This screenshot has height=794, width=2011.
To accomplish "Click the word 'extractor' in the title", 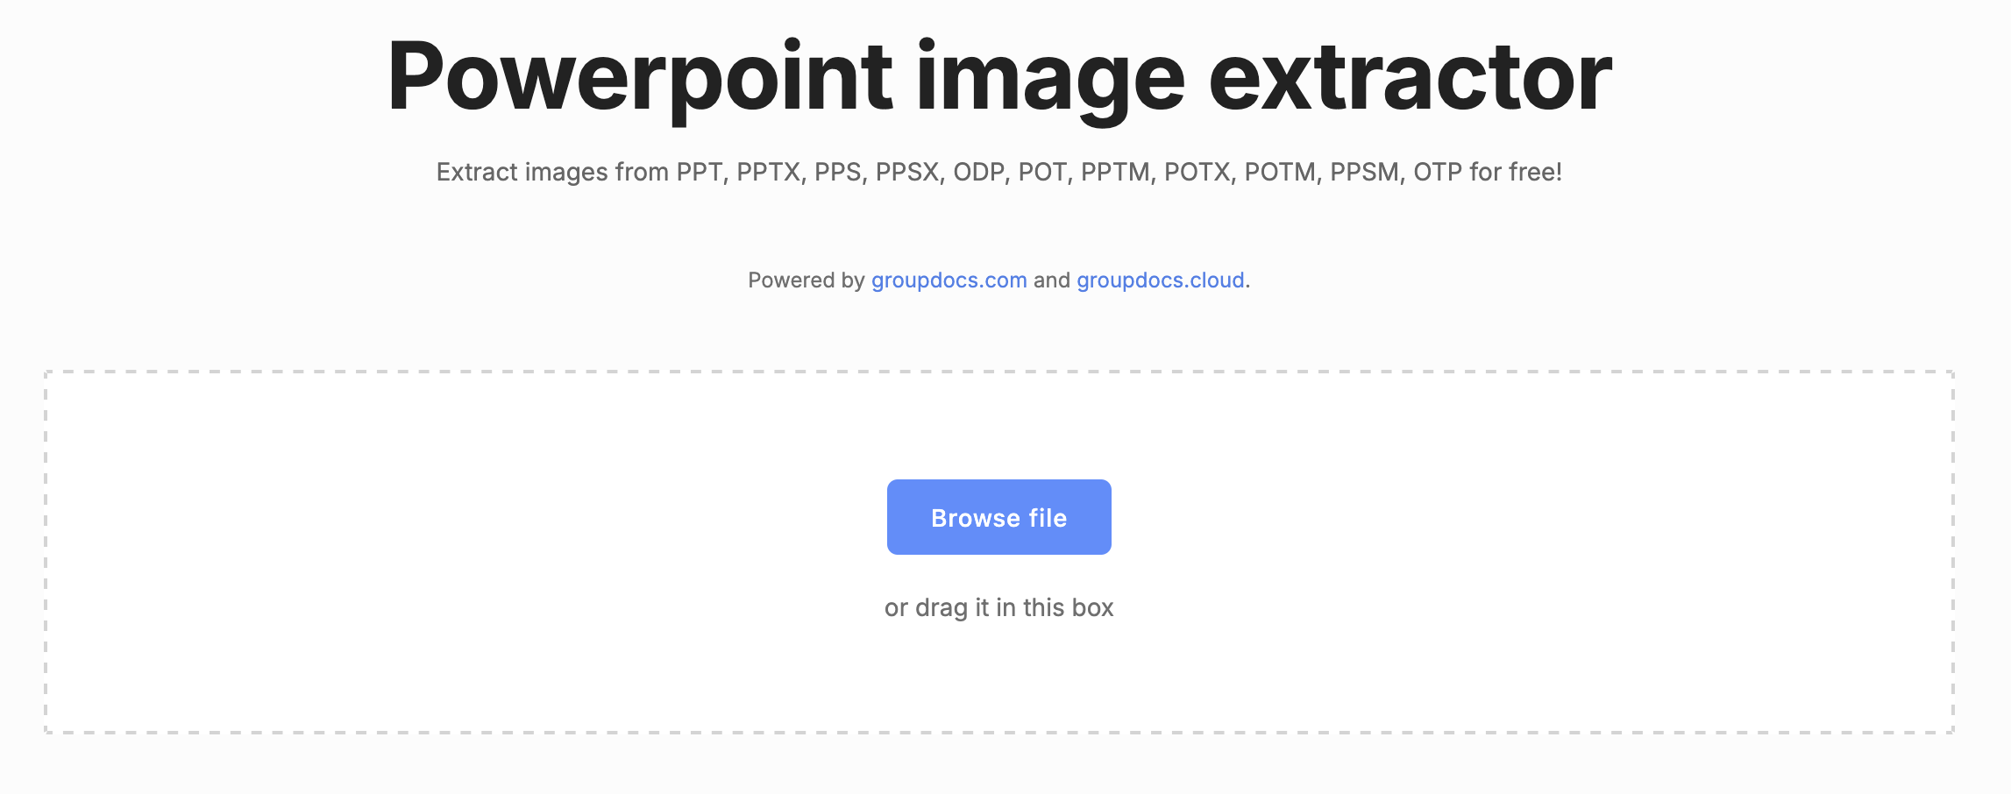I will [1410, 77].
